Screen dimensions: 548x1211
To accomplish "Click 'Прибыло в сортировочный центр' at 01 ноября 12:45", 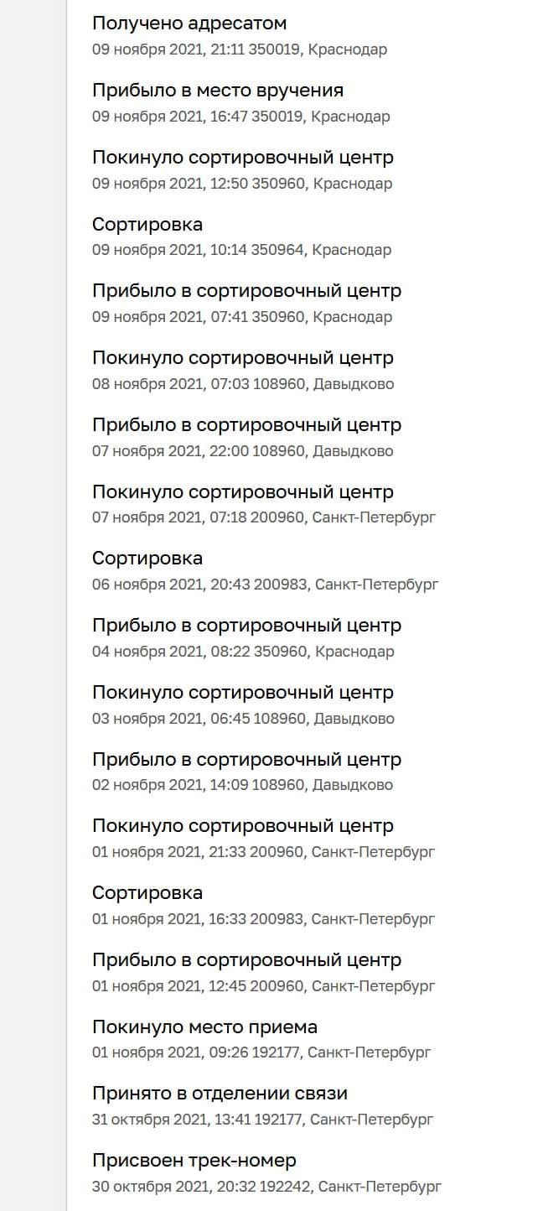I will tap(246, 960).
